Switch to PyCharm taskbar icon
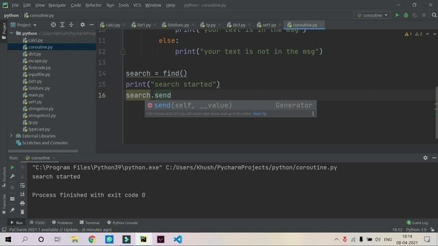Screen dimensions: 438x246 (143, 239)
